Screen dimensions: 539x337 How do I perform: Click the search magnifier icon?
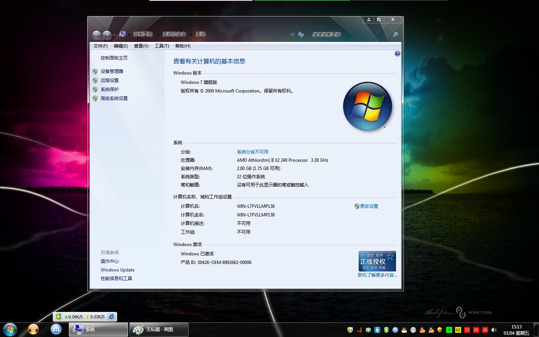click(395, 34)
